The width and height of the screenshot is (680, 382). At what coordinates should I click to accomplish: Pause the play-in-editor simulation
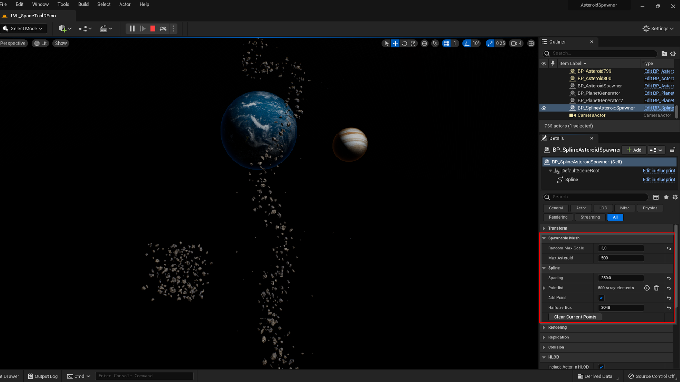click(x=132, y=29)
